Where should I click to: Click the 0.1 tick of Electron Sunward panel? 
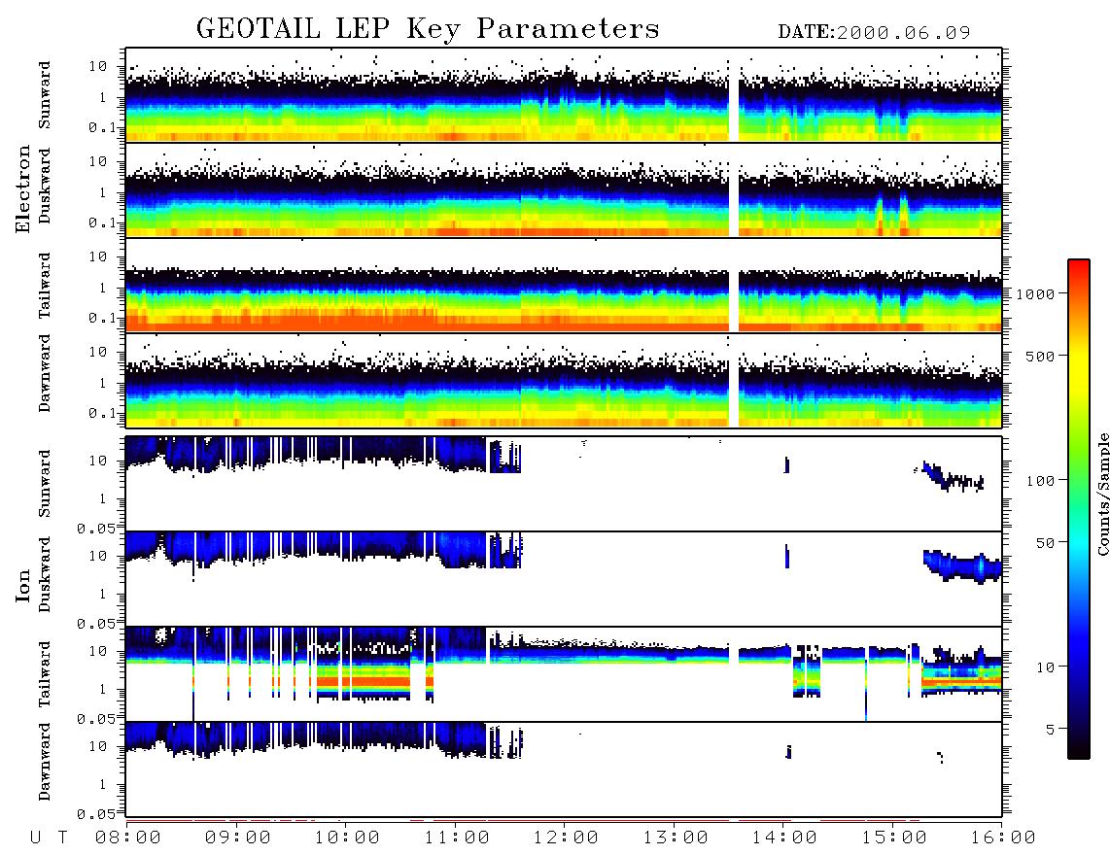(x=102, y=128)
